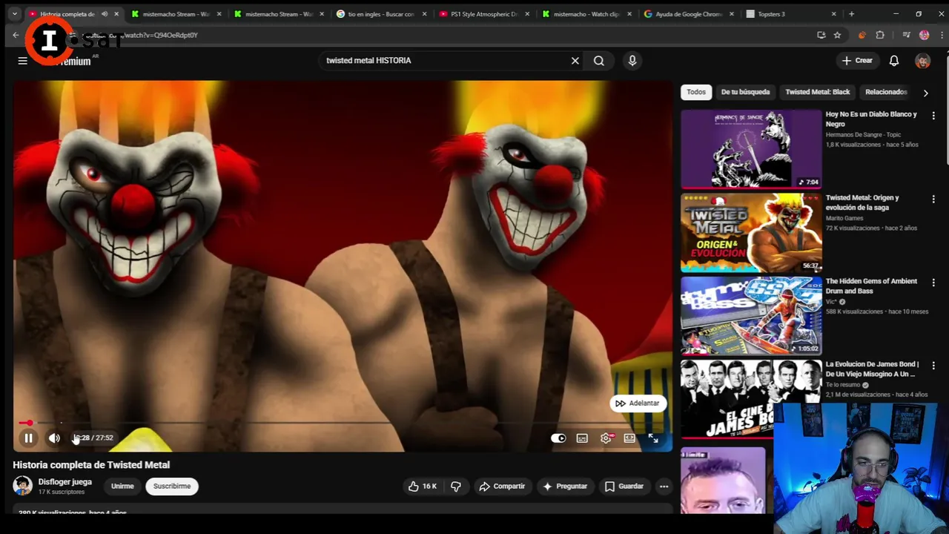
Task: Open options for La Evolucion De James Bond
Action: click(933, 366)
